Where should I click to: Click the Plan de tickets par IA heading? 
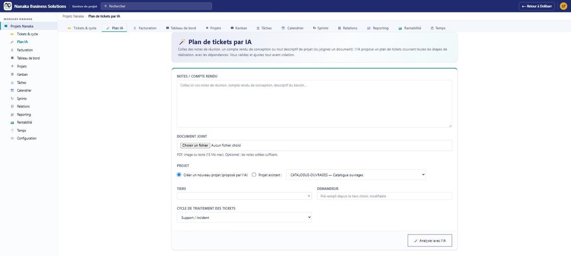click(x=220, y=42)
